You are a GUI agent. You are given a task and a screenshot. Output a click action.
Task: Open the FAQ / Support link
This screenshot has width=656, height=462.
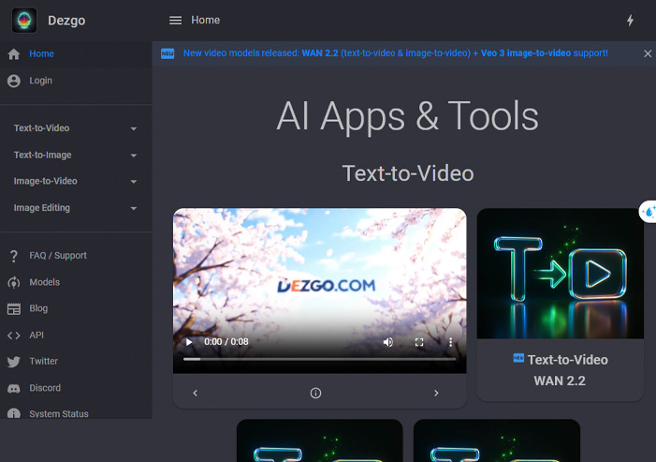[x=76, y=256]
